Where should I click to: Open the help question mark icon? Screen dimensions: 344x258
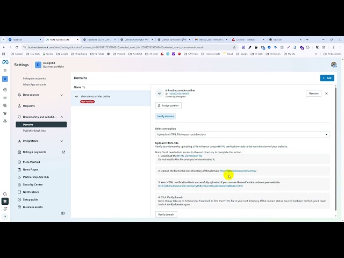coord(5,217)
